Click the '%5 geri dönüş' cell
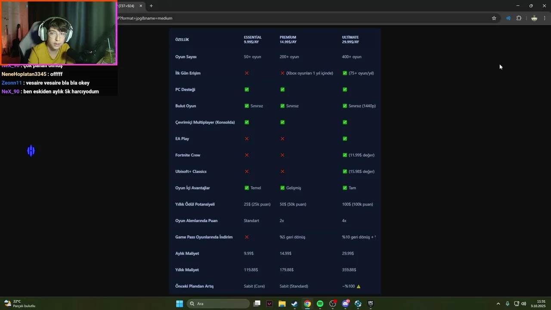 click(292, 237)
